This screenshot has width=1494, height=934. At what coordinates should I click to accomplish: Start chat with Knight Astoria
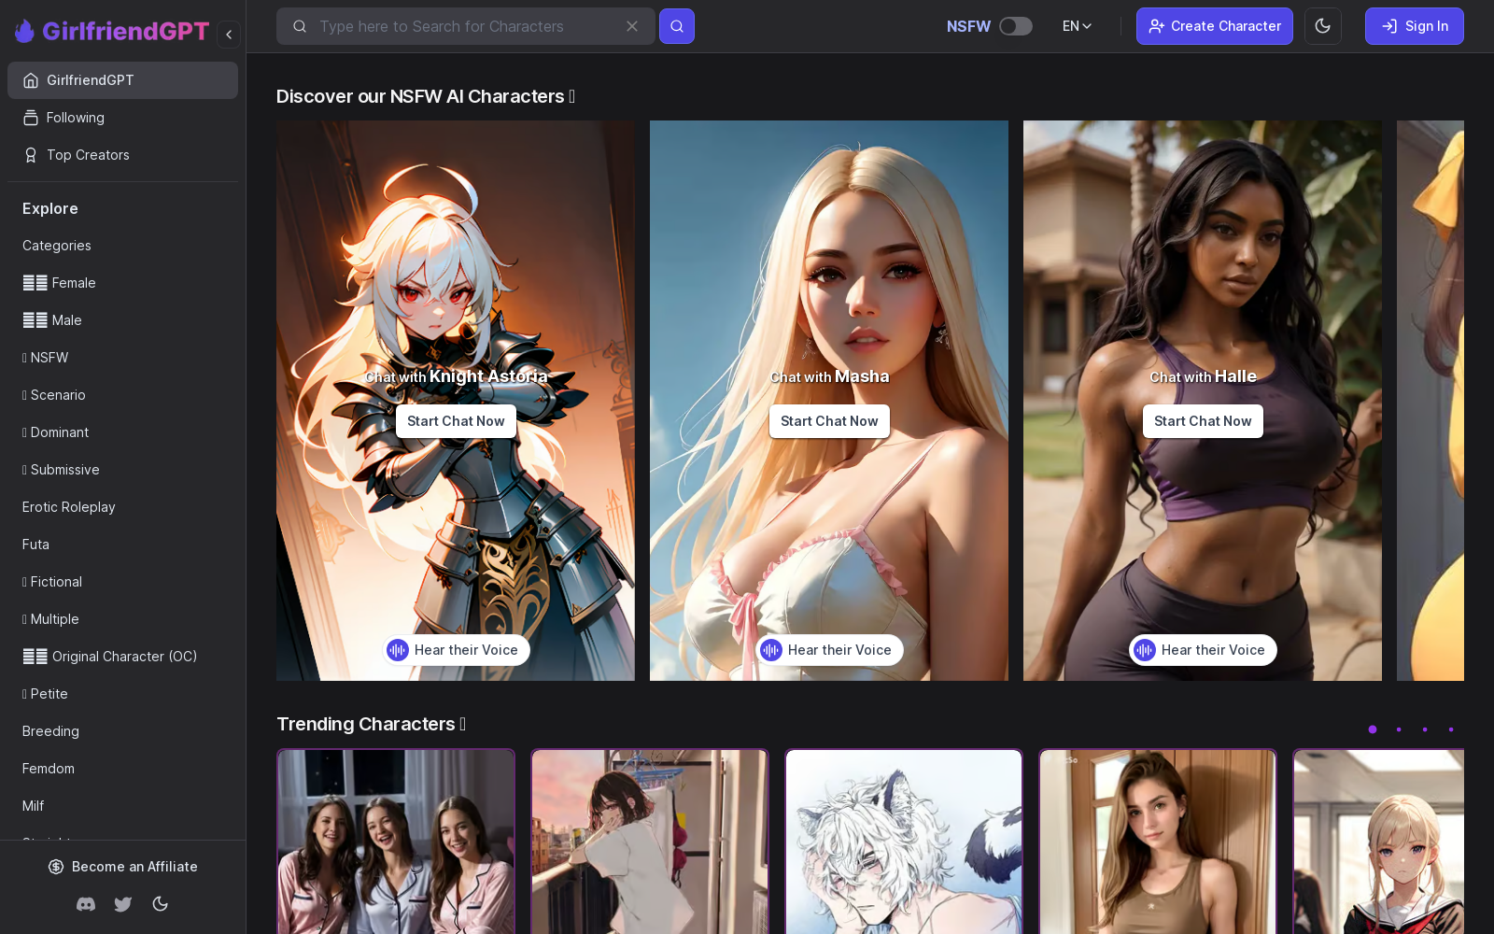(x=456, y=421)
